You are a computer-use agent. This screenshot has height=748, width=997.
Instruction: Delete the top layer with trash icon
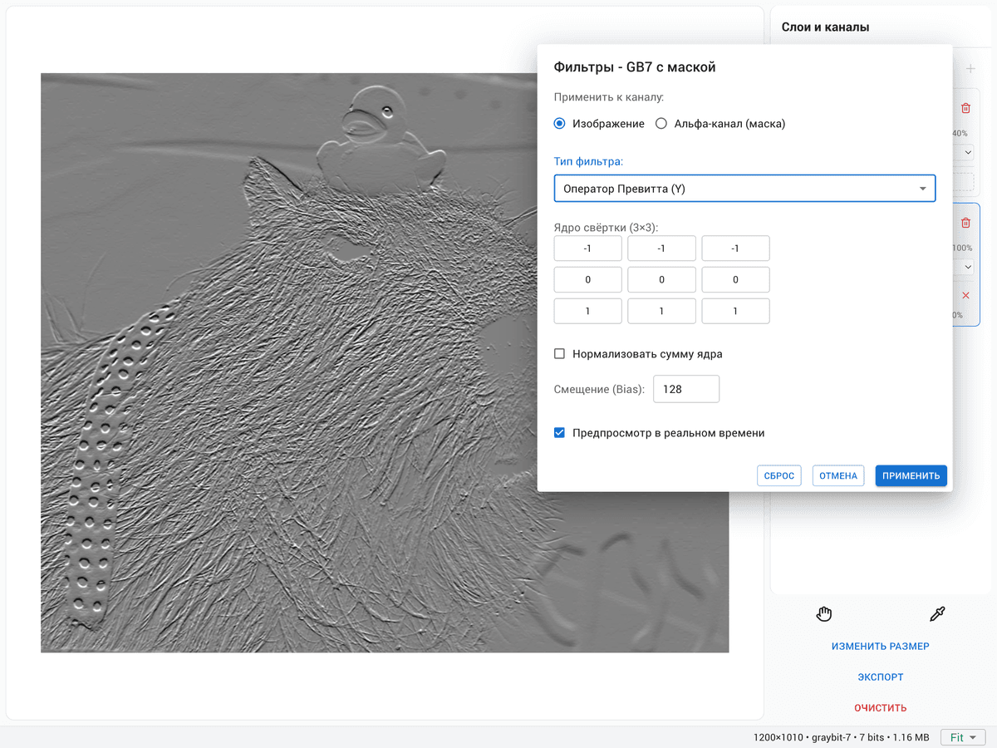pos(965,108)
